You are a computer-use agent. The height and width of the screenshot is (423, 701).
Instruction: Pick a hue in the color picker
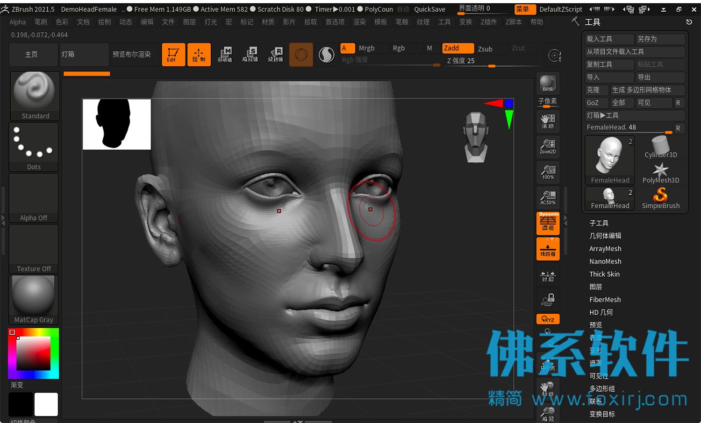point(34,353)
